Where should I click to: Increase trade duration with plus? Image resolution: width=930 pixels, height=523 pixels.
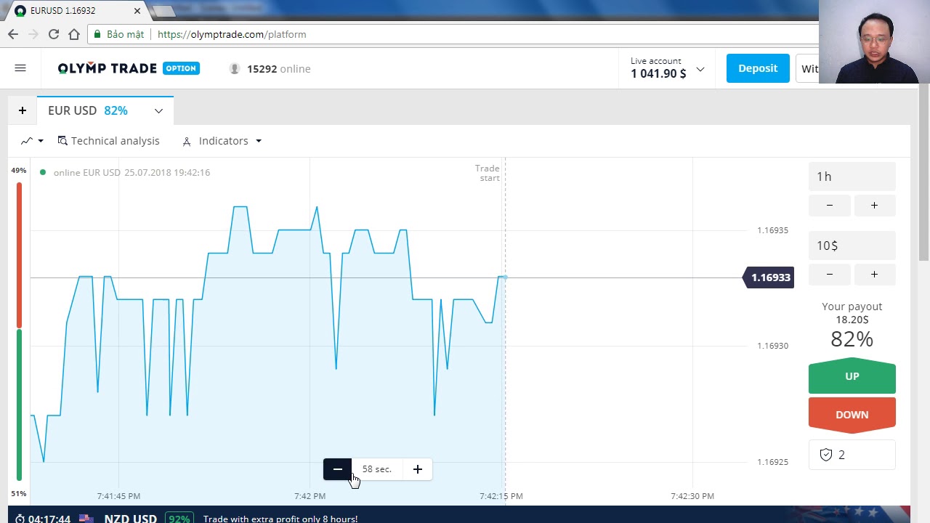874,206
